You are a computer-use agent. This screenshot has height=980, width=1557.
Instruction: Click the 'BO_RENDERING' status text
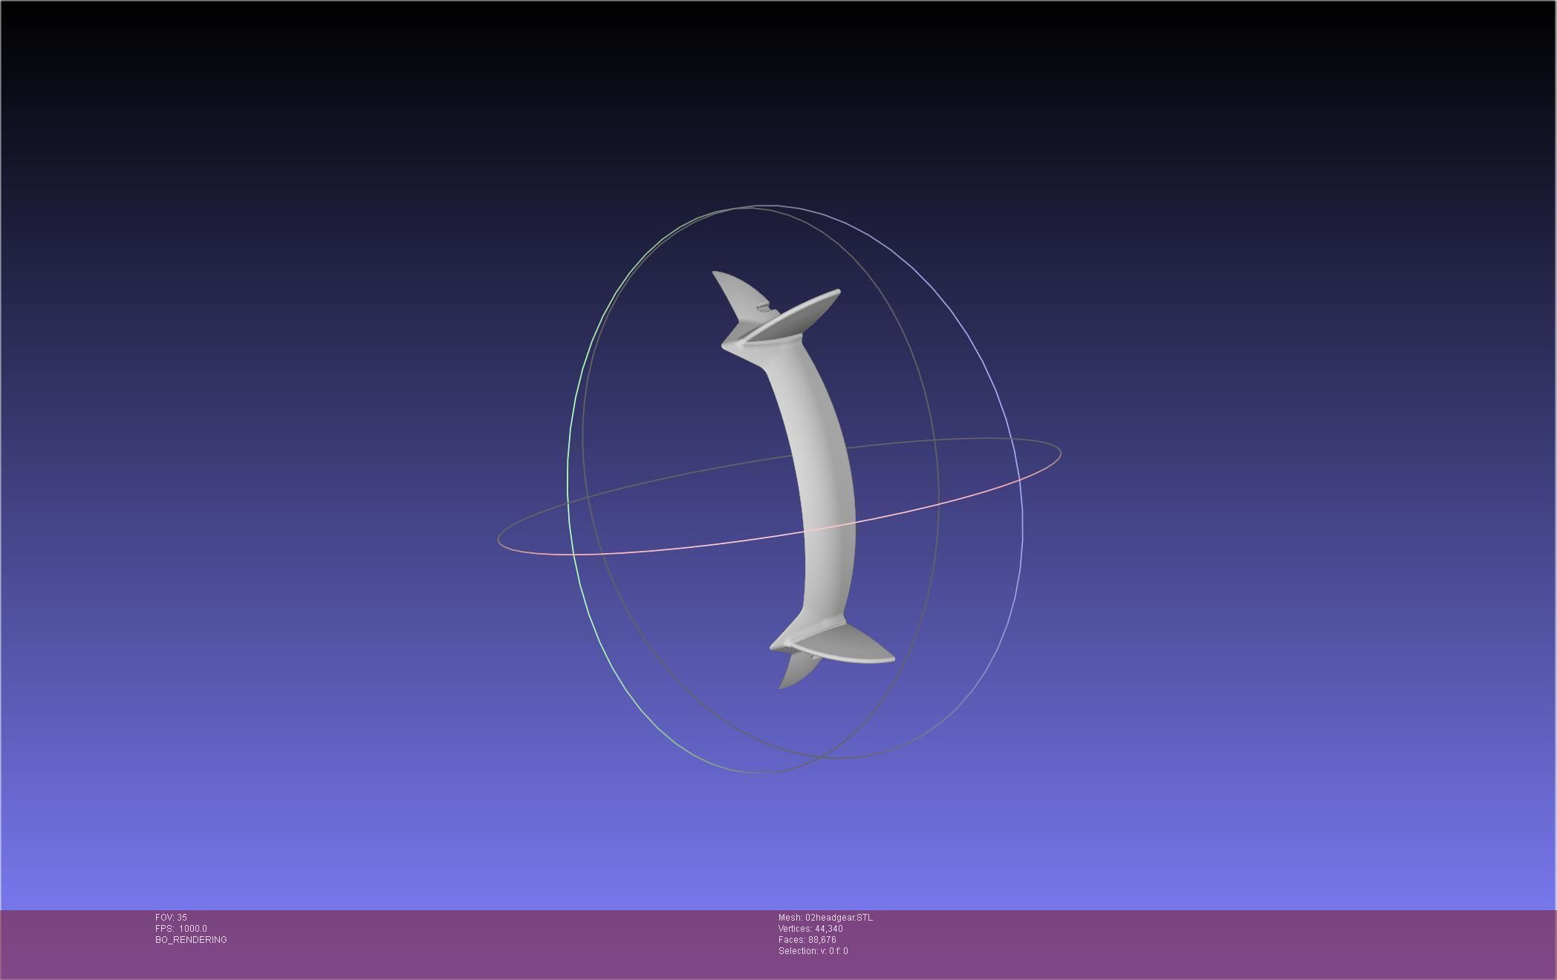pyautogui.click(x=191, y=940)
